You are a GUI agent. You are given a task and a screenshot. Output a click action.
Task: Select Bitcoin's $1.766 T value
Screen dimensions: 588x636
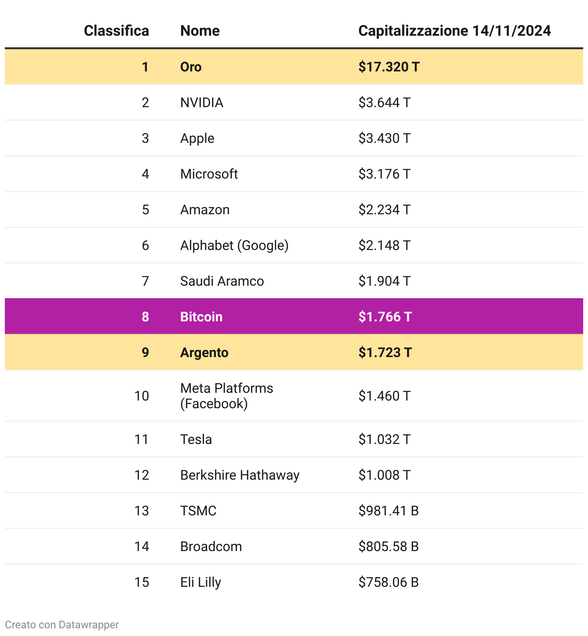385,317
